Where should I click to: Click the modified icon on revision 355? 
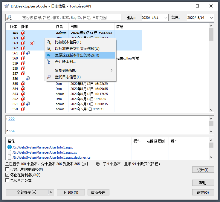coord(23,84)
